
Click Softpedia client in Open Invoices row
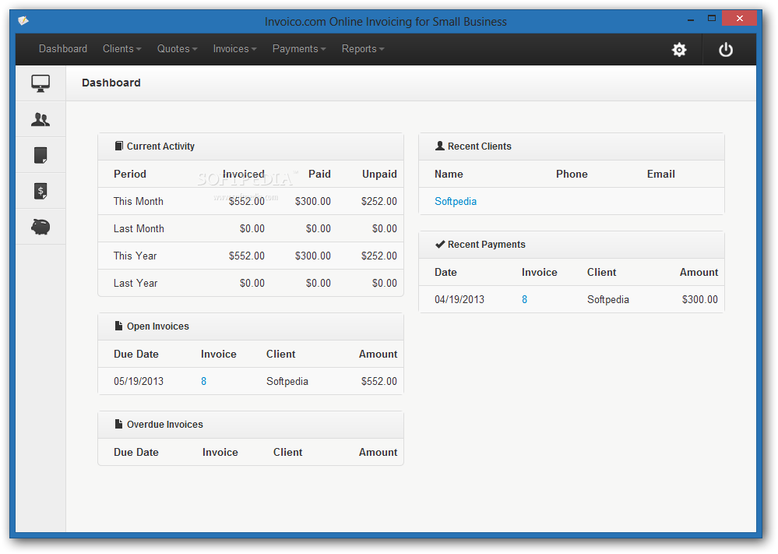click(x=287, y=381)
